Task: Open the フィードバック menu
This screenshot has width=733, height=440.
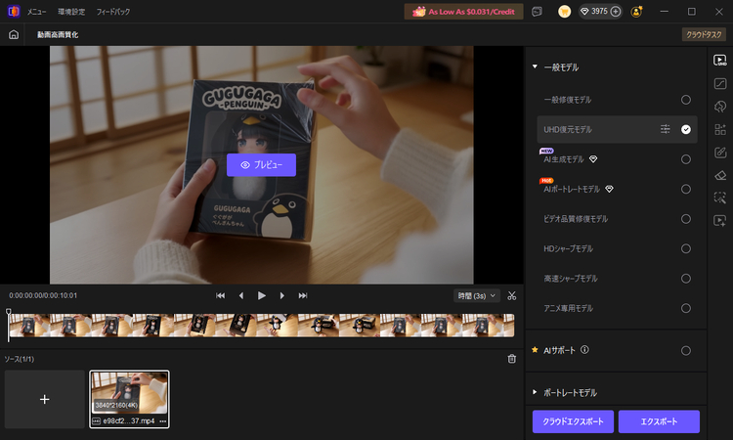Action: point(113,12)
